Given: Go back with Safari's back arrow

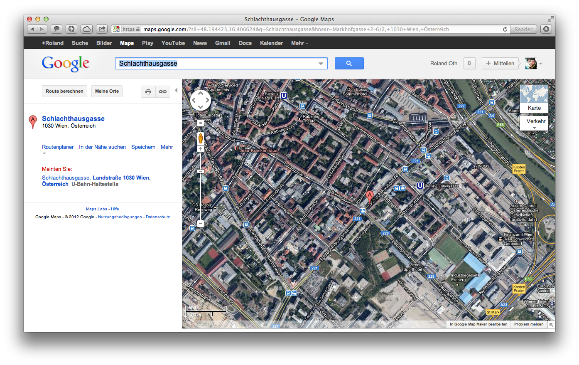Looking at the screenshot, I should click(x=32, y=29).
